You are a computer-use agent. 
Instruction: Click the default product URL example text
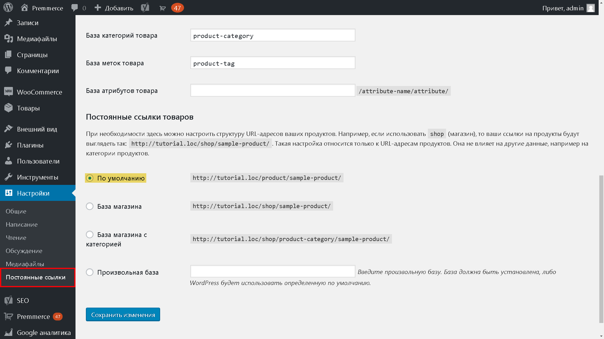pos(267,178)
